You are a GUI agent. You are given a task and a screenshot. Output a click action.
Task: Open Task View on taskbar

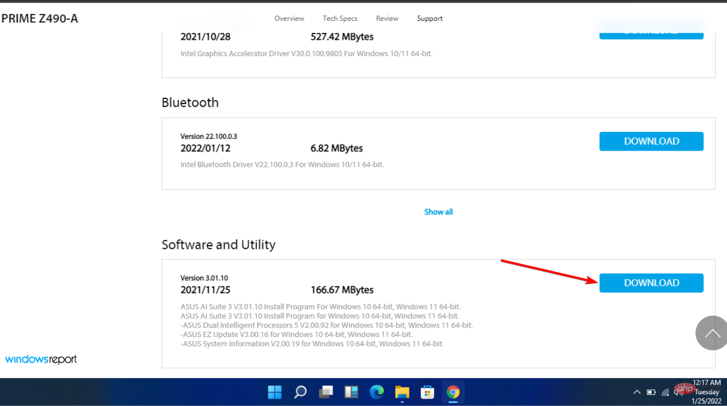pos(326,393)
